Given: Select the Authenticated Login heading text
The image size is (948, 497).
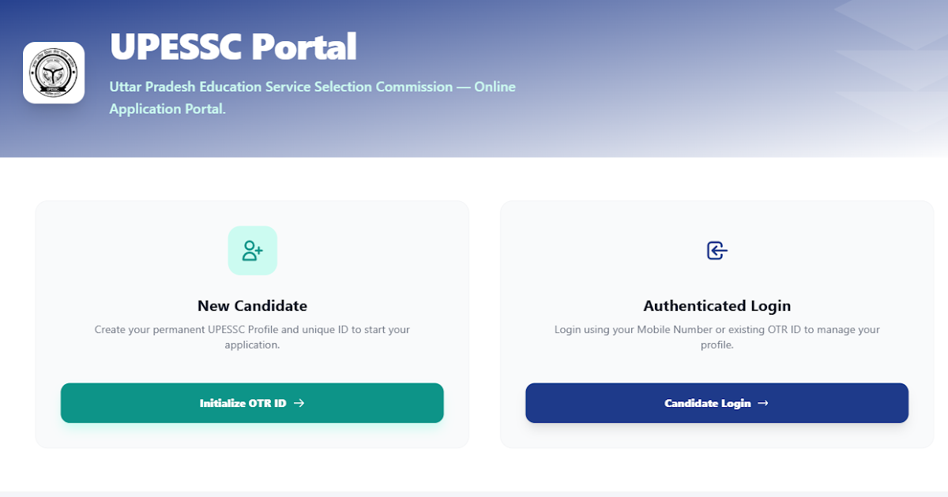Looking at the screenshot, I should coord(717,305).
